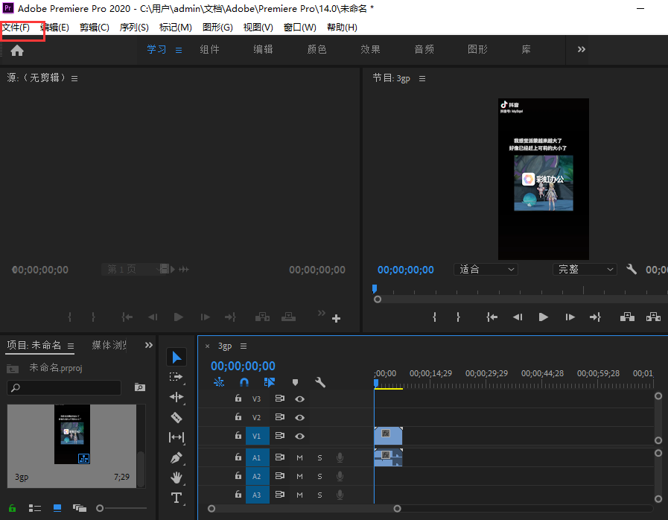Click the Home icon
668x520 pixels.
pos(17,50)
